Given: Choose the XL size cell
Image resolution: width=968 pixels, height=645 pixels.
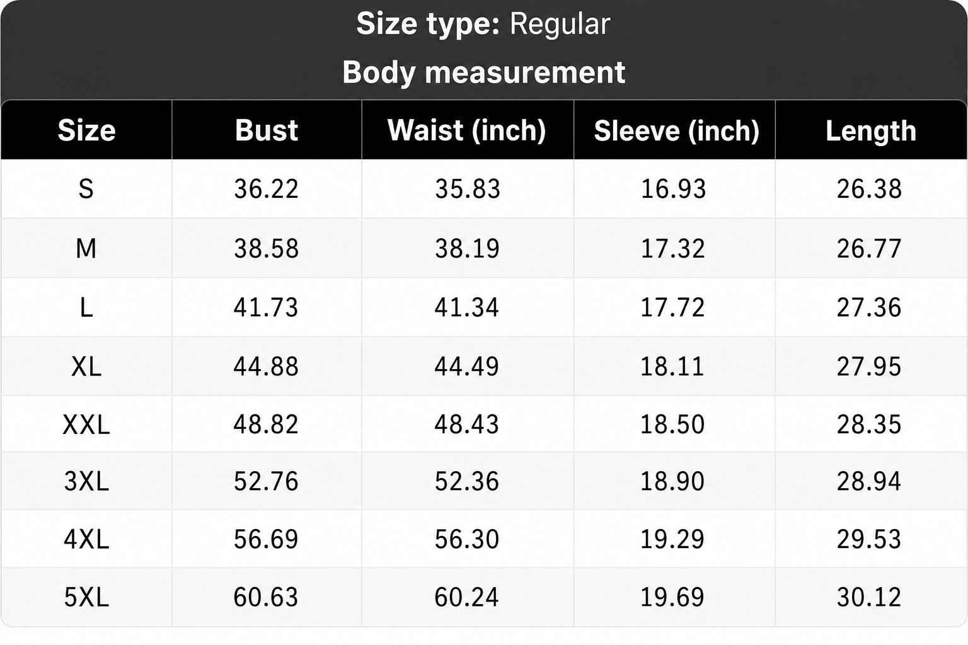Looking at the screenshot, I should tap(86, 366).
